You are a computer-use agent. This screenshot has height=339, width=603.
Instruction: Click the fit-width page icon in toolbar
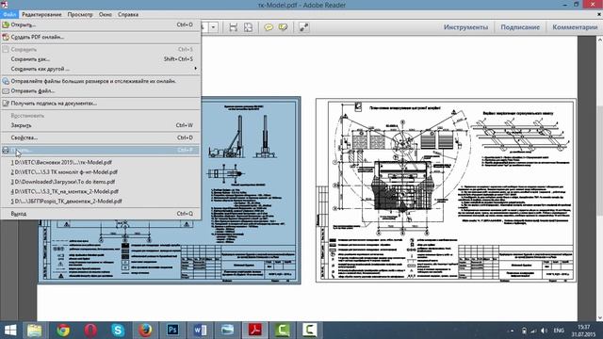click(233, 27)
